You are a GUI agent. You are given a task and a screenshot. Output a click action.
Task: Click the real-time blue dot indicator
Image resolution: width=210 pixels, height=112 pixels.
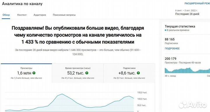pyautogui.click(x=166, y=30)
